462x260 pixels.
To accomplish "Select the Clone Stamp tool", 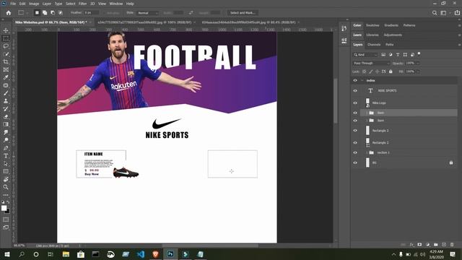I will tap(6, 101).
